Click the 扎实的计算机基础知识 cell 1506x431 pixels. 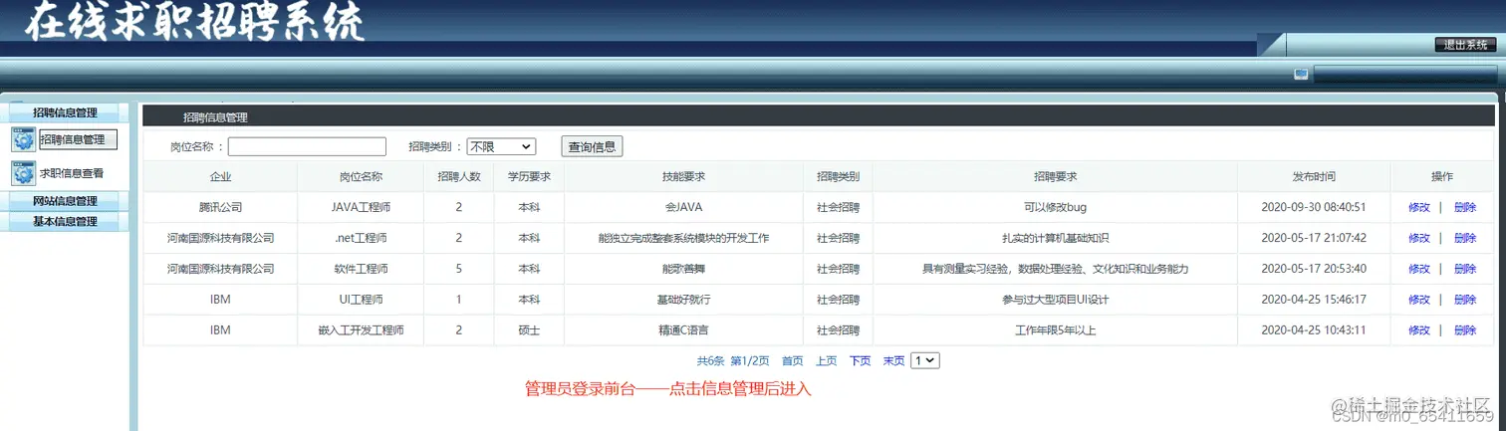tap(1055, 239)
